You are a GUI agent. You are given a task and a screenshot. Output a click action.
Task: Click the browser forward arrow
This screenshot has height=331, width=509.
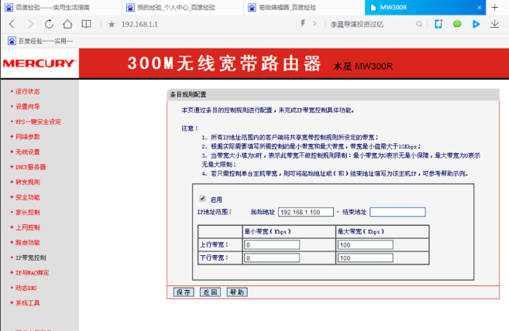pos(31,25)
